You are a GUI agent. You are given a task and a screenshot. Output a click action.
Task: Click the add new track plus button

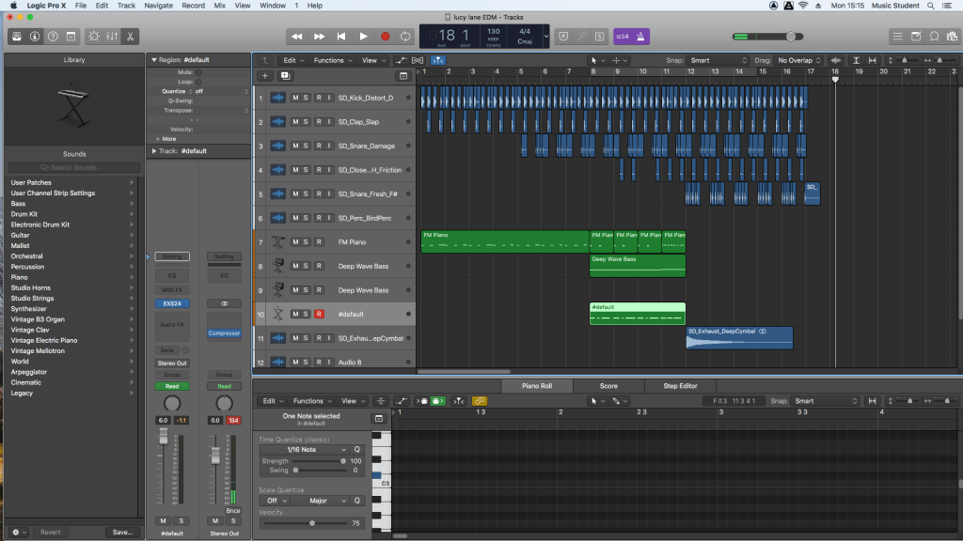coord(265,75)
